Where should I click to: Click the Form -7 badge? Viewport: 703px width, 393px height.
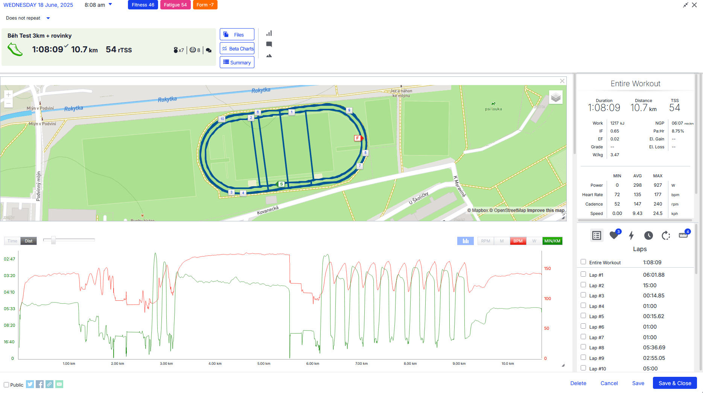click(x=205, y=5)
